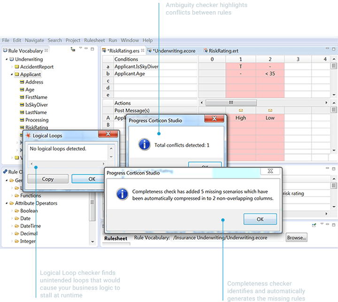Click OK in Logical Loops dialog
This screenshot has width=338, height=302.
click(x=88, y=179)
